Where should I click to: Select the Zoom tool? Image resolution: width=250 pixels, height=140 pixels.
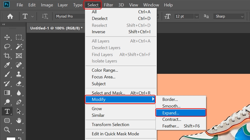pyautogui.click(x=7, y=130)
